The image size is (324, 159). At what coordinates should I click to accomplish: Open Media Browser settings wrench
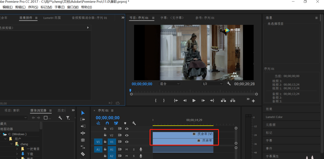tap(60, 118)
